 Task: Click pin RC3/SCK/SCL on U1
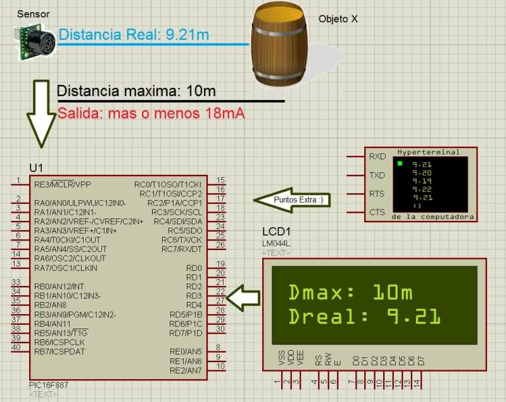click(177, 212)
